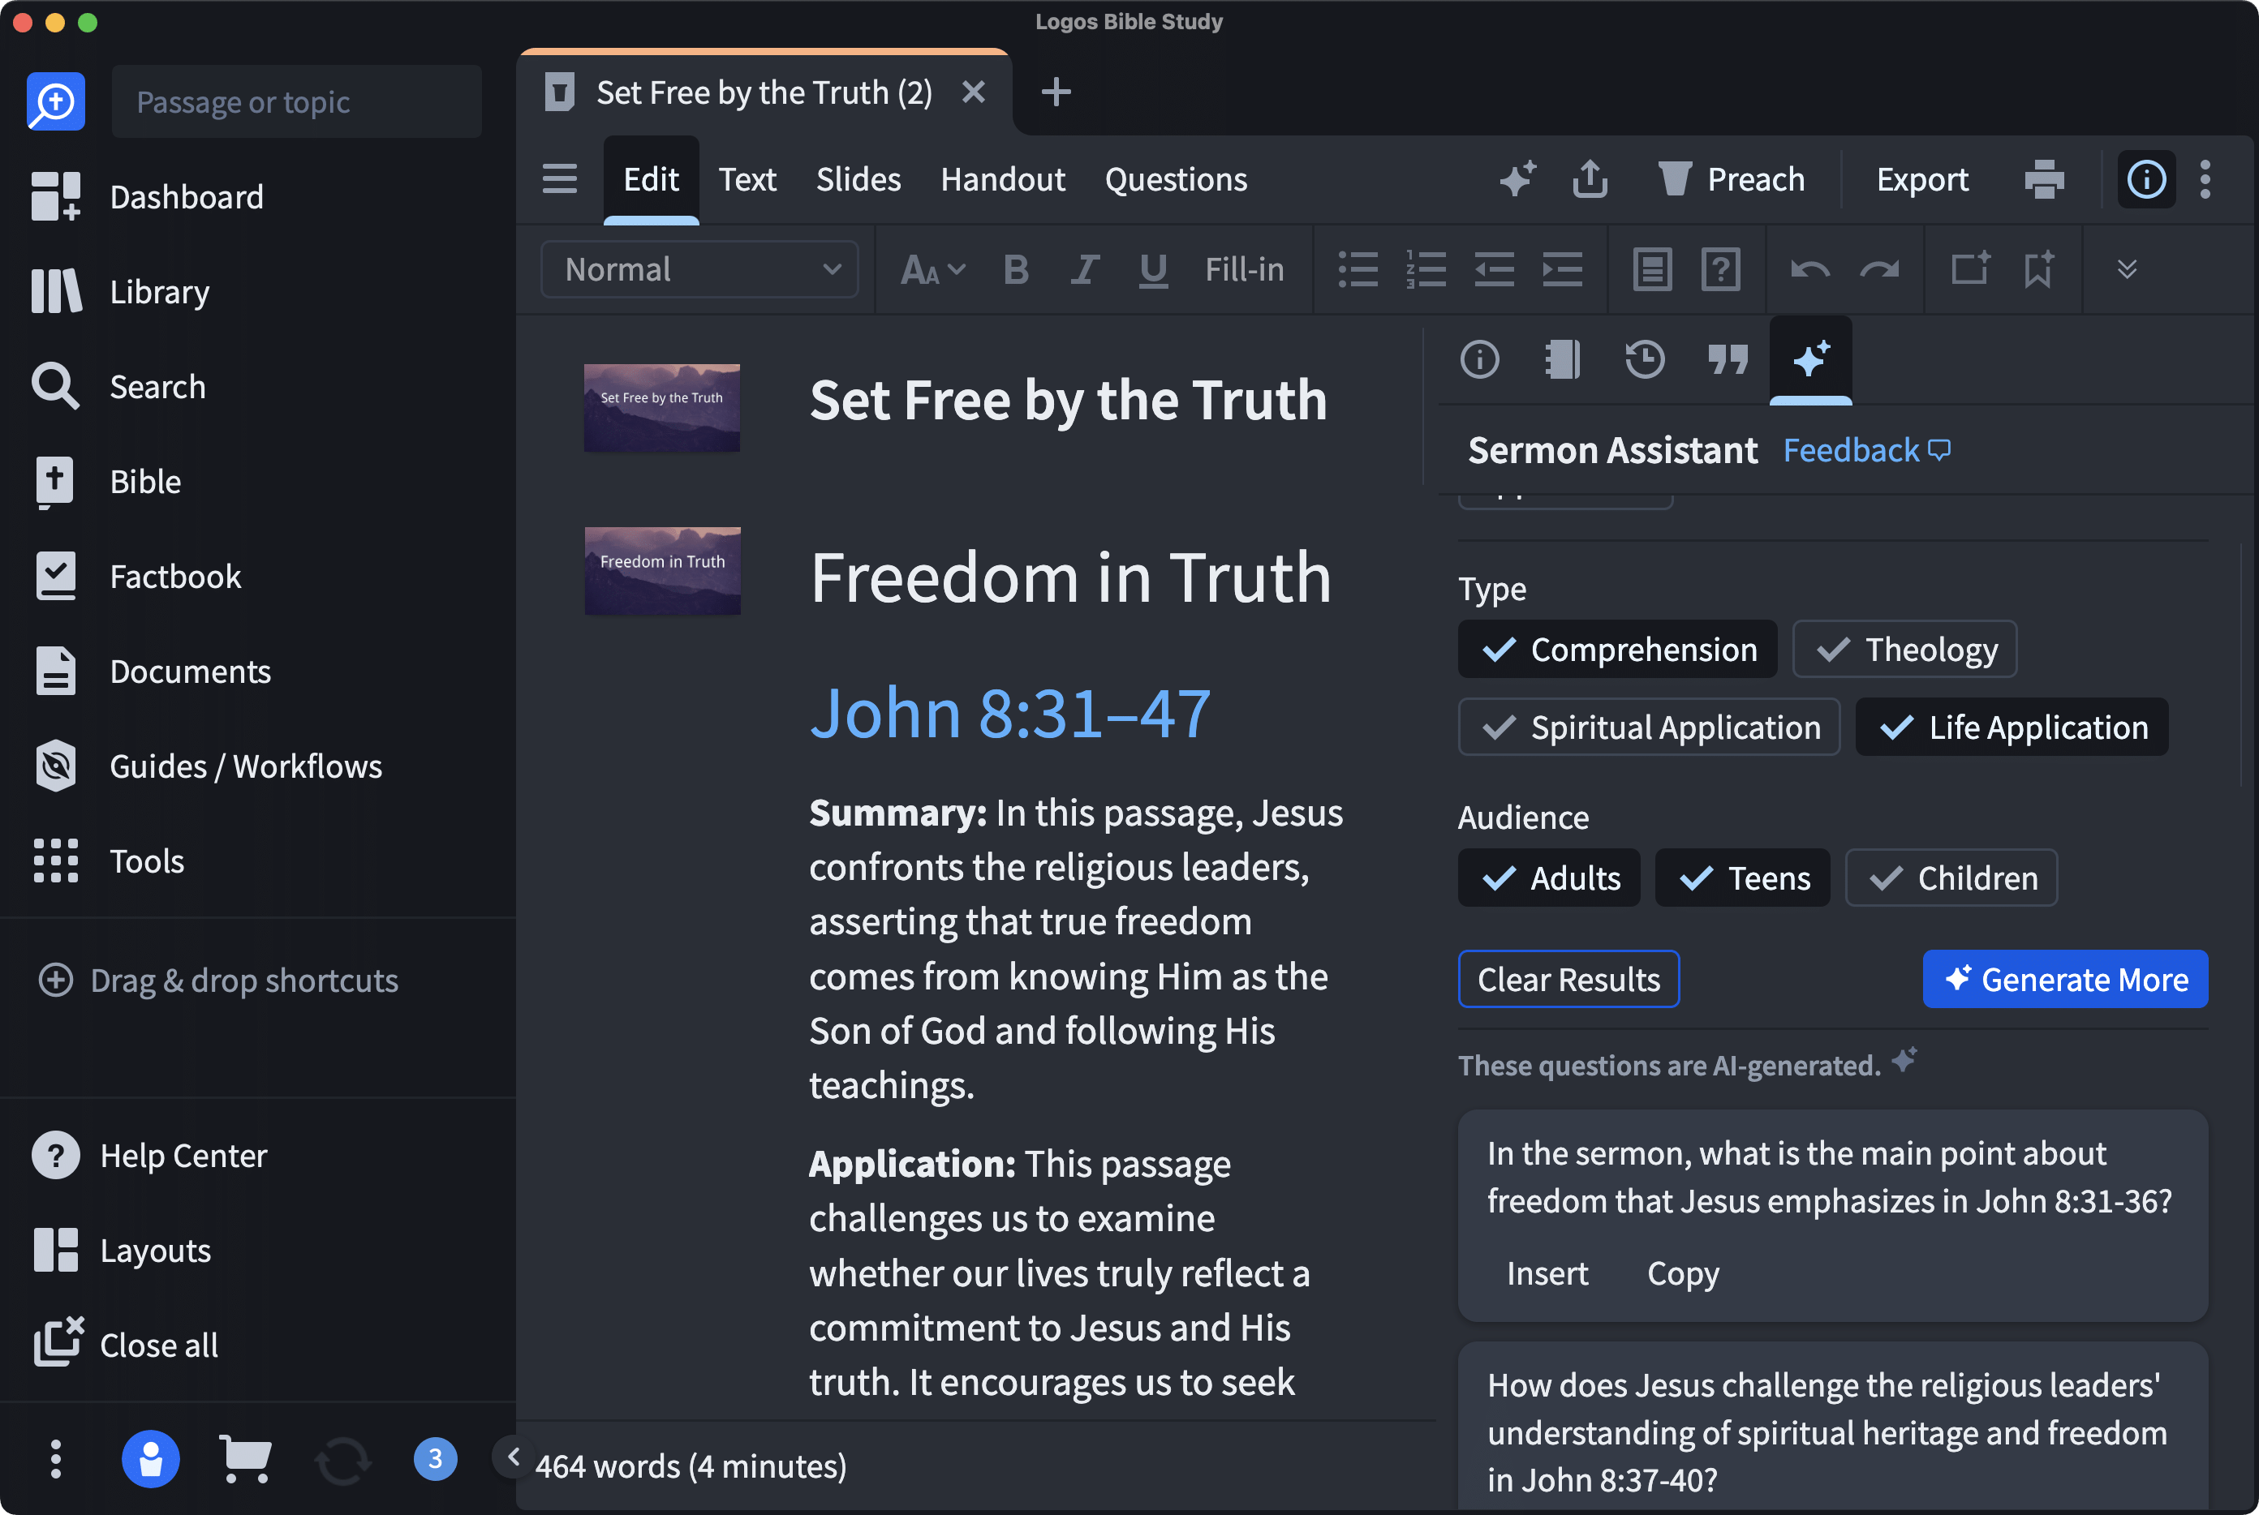Open the Feedback link

(x=1866, y=450)
